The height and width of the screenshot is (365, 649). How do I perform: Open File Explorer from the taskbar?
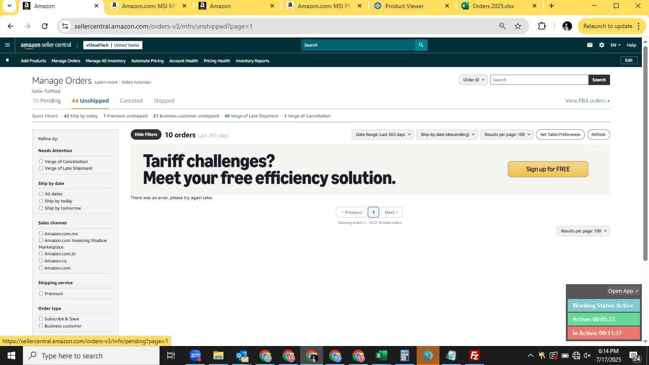point(218,355)
